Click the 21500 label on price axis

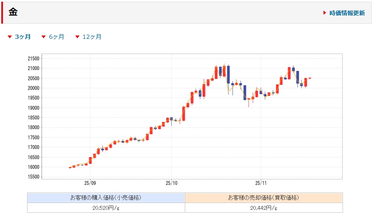pos(33,58)
